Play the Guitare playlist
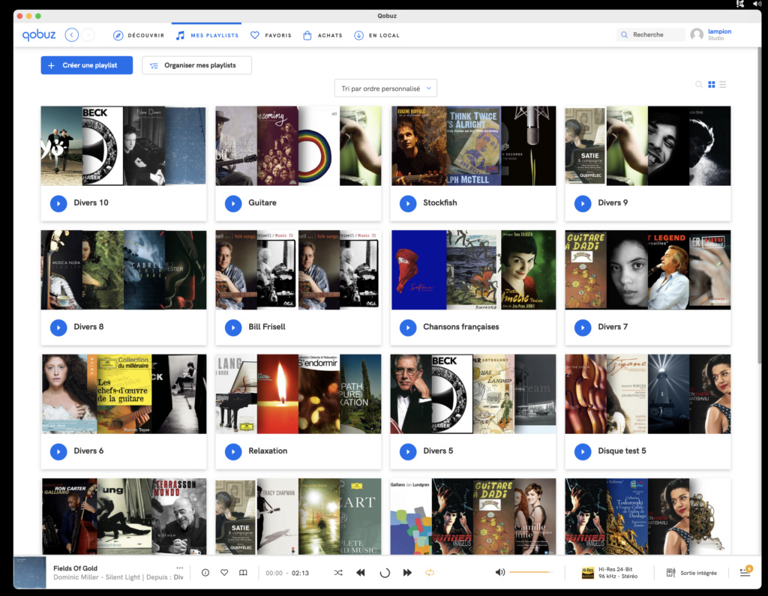 click(x=233, y=202)
